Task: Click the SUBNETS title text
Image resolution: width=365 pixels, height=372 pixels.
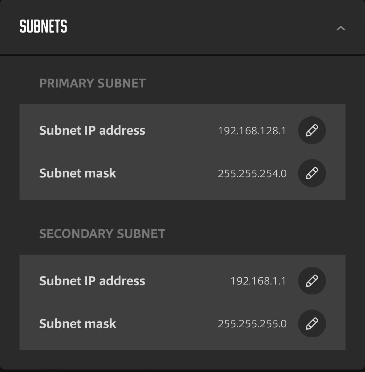Action: point(43,26)
